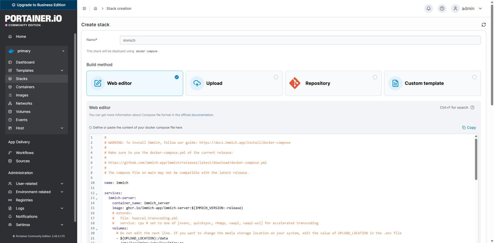Select the Custom template radio button

tap(474, 77)
